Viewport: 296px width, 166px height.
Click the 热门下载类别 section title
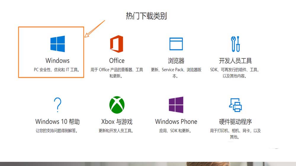146,16
